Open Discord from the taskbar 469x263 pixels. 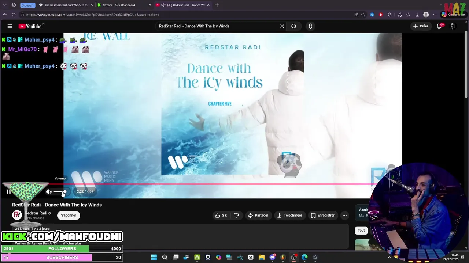coord(272,257)
